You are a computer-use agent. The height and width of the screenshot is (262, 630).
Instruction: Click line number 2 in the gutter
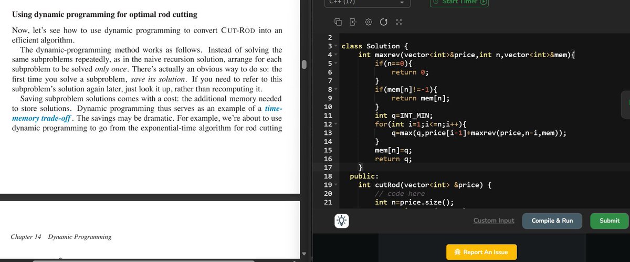click(x=329, y=37)
